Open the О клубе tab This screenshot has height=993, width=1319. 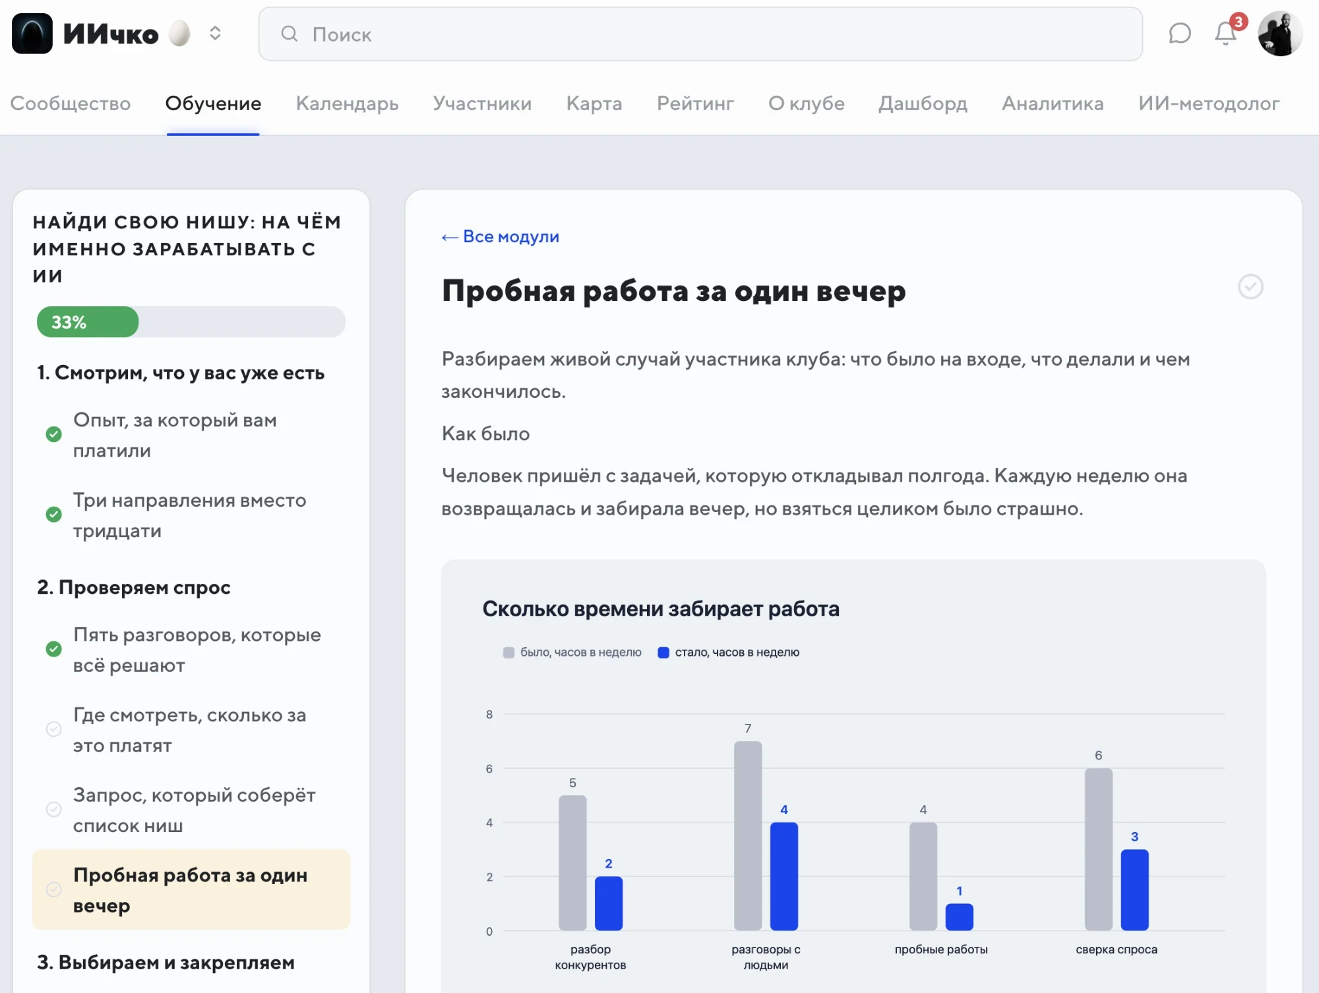pos(806,104)
